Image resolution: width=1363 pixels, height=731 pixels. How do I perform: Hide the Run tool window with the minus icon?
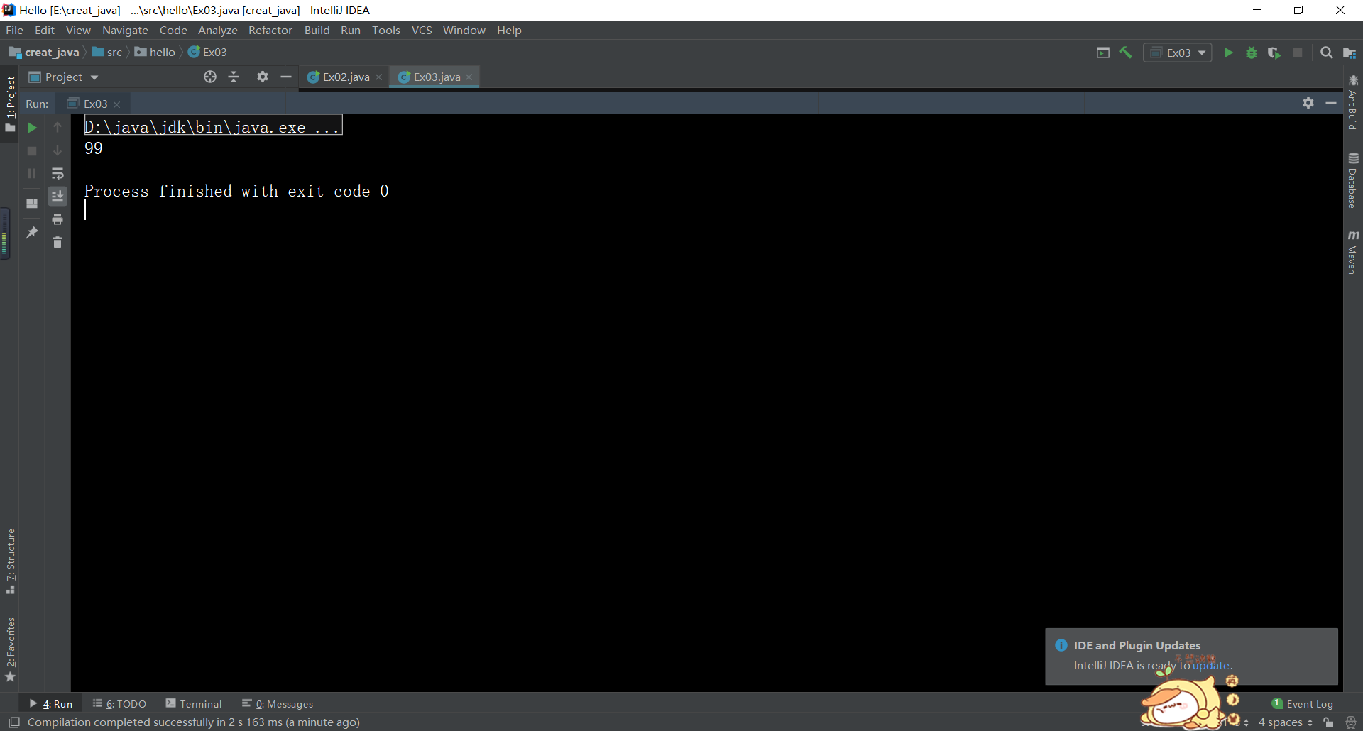click(1331, 104)
